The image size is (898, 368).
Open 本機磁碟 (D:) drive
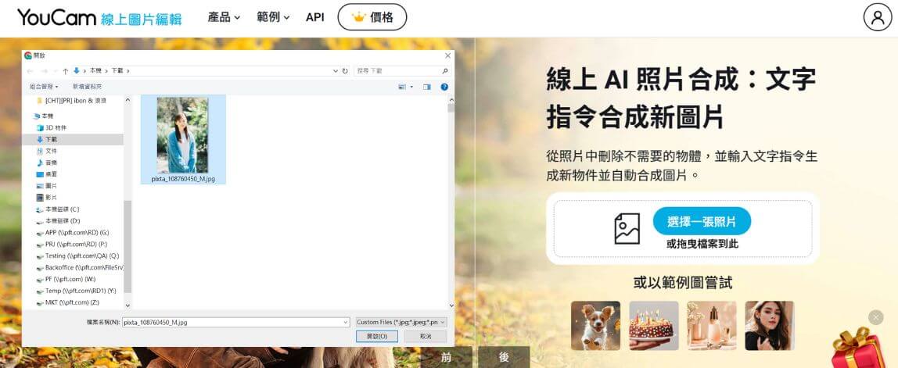click(x=57, y=221)
